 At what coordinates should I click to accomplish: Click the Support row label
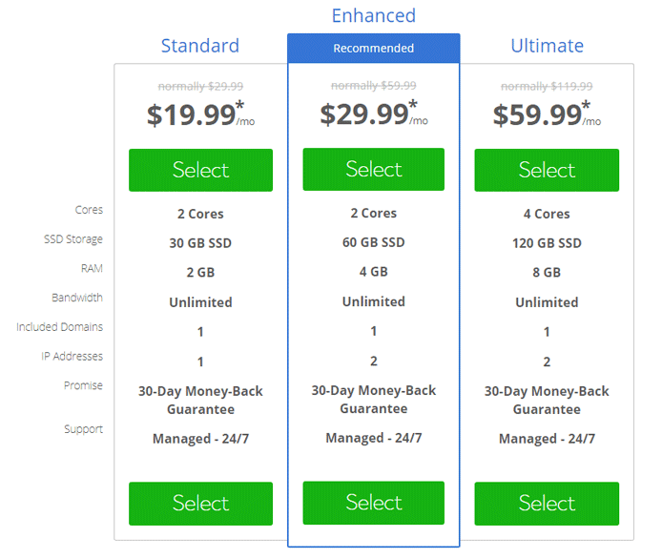coord(83,429)
